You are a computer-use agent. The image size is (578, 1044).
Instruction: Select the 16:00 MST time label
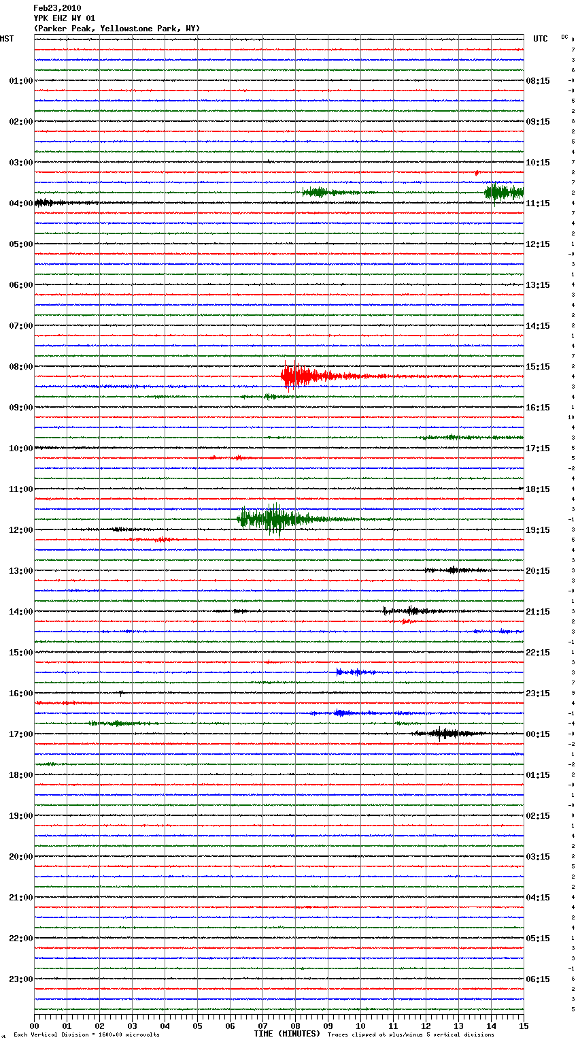coord(20,694)
